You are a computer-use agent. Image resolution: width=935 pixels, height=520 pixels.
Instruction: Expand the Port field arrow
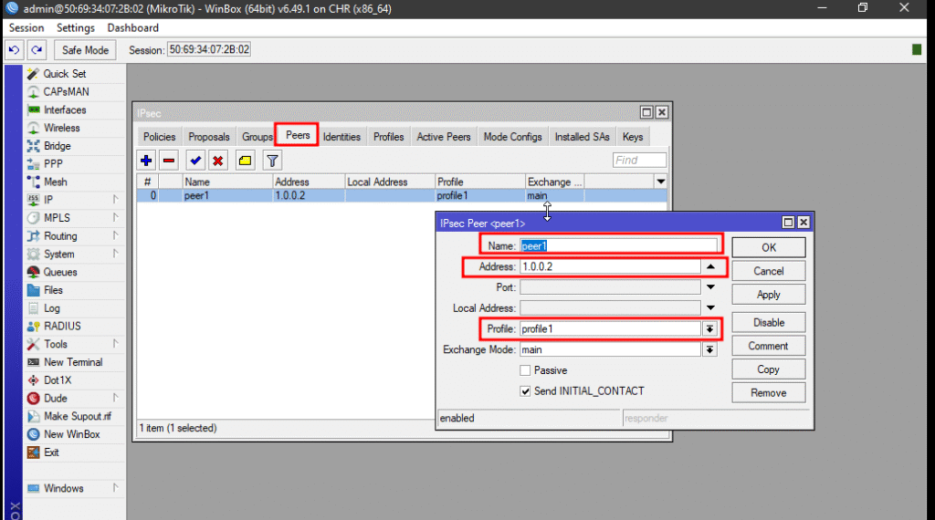(x=709, y=287)
